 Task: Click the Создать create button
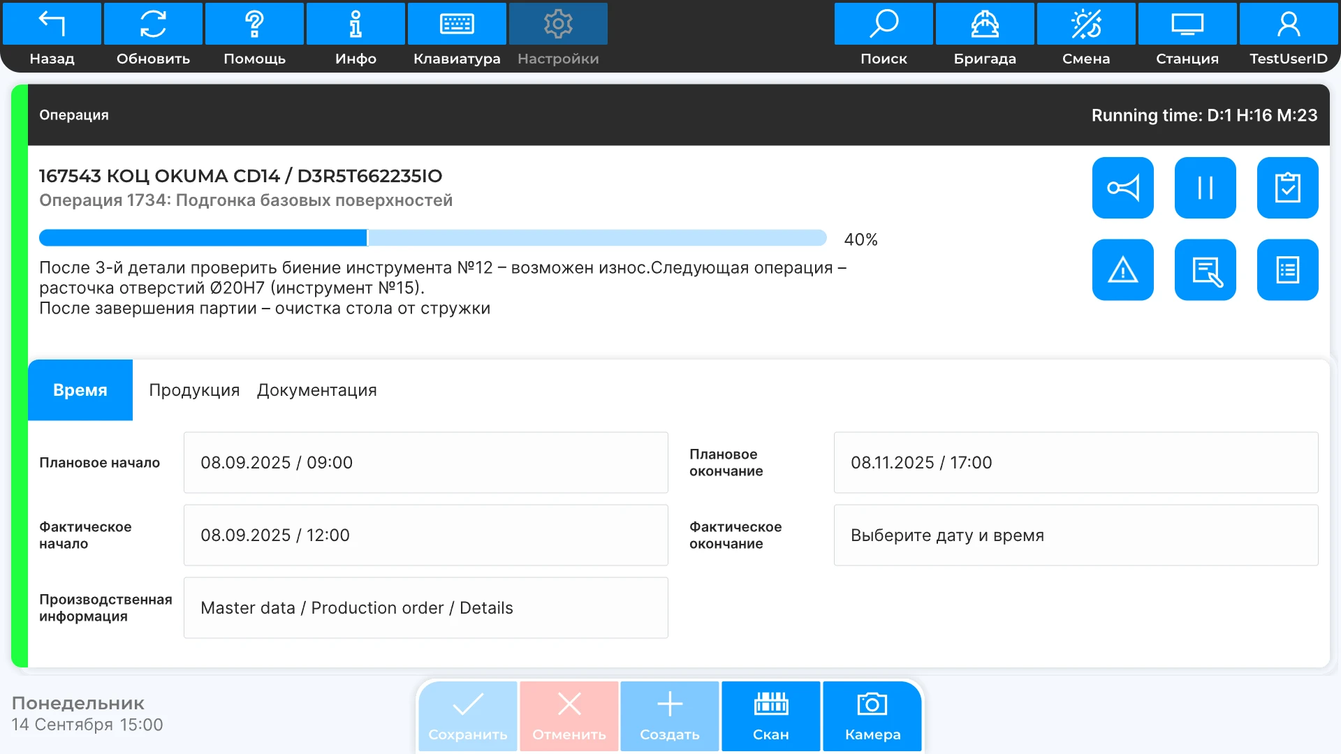tap(670, 716)
